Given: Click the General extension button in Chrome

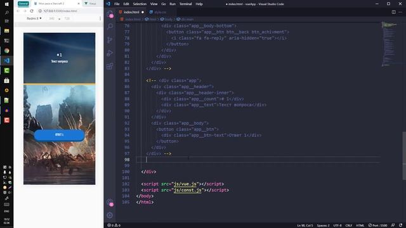Looking at the screenshot, I should (23, 4).
